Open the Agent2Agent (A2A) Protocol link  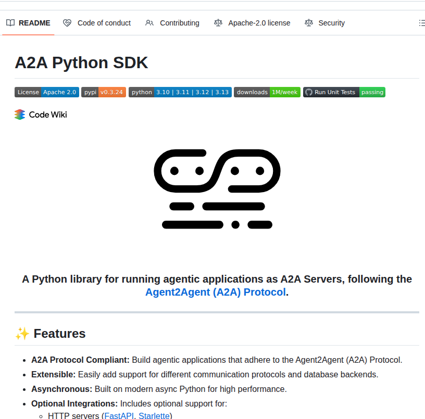pos(215,292)
